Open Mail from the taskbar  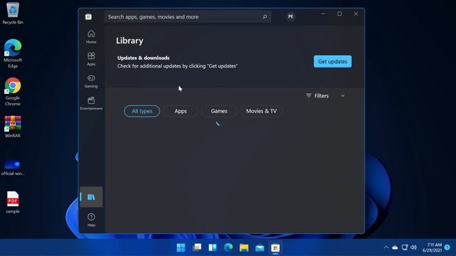point(259,247)
